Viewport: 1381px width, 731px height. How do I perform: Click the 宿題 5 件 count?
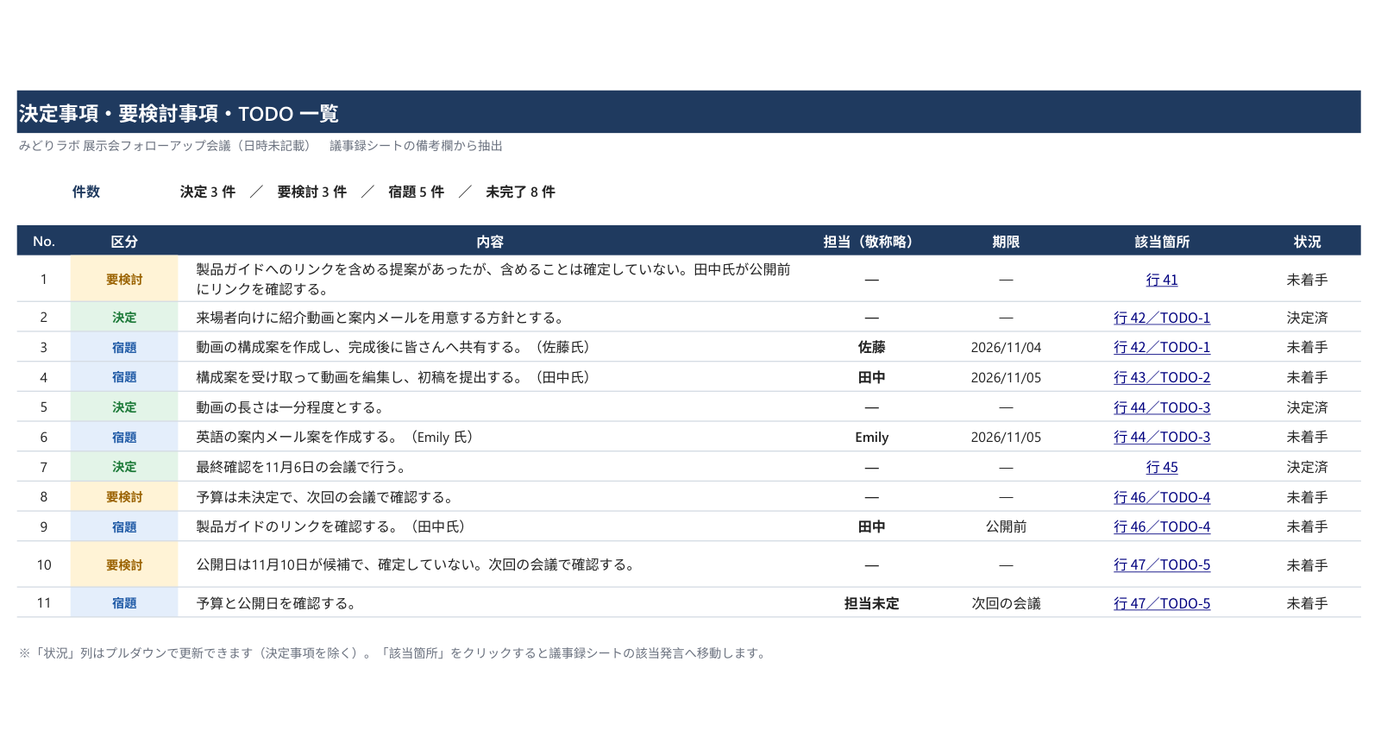[x=416, y=192]
